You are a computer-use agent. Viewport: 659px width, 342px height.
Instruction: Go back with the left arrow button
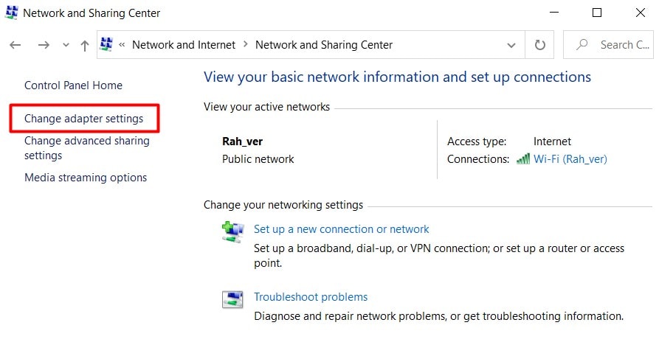(15, 45)
